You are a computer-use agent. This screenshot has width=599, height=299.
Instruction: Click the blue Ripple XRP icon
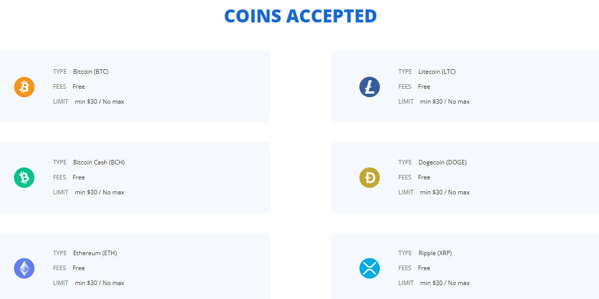coord(369,269)
